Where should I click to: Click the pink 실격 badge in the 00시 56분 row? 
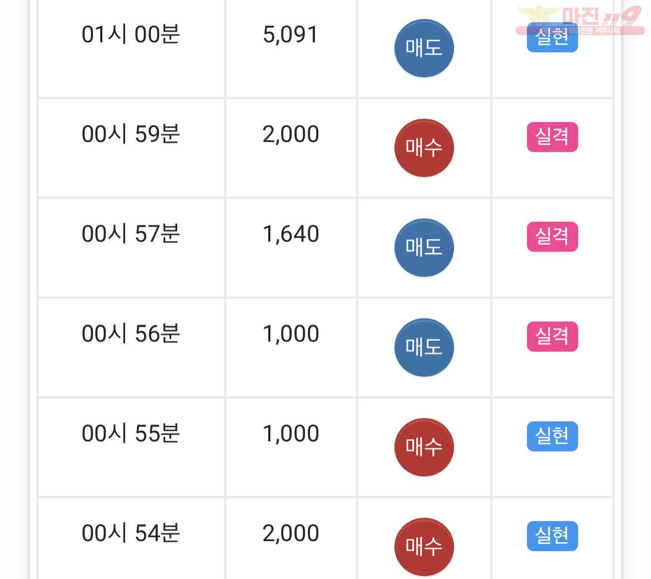coord(552,336)
